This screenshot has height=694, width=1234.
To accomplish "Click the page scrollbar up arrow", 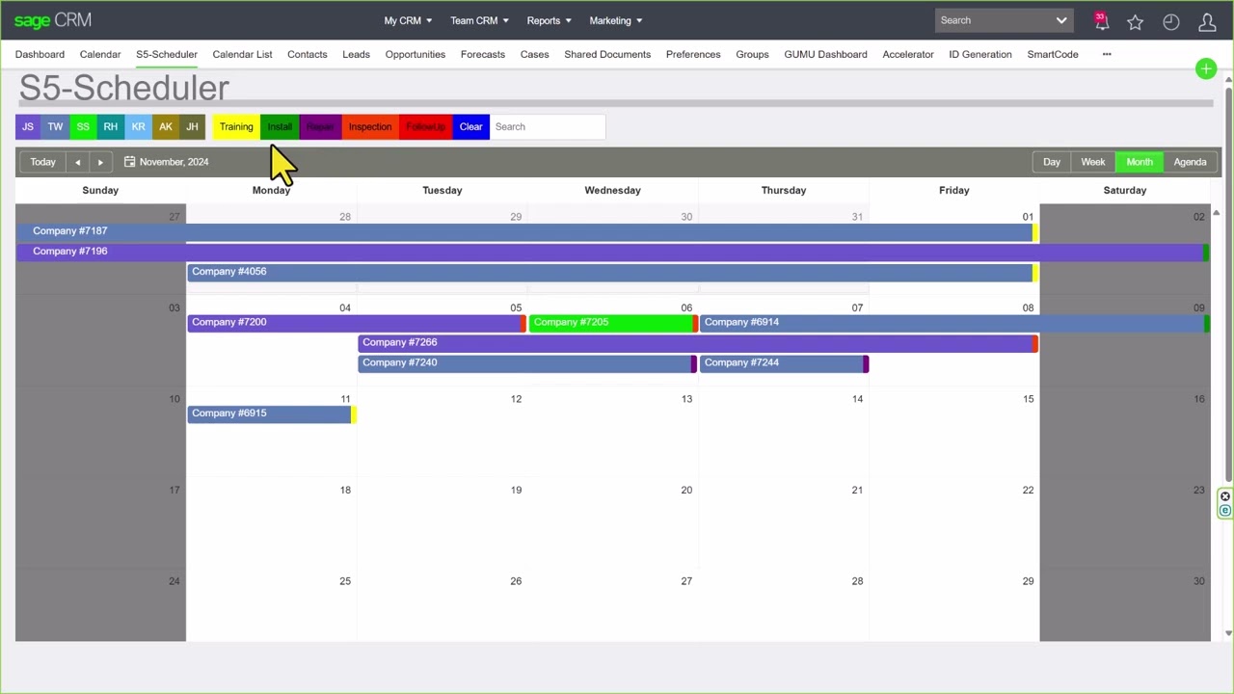I will [1229, 79].
